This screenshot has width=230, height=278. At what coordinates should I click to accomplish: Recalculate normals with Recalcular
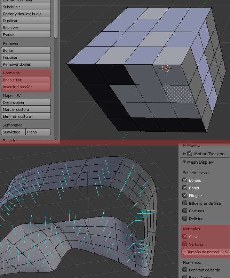[26, 80]
